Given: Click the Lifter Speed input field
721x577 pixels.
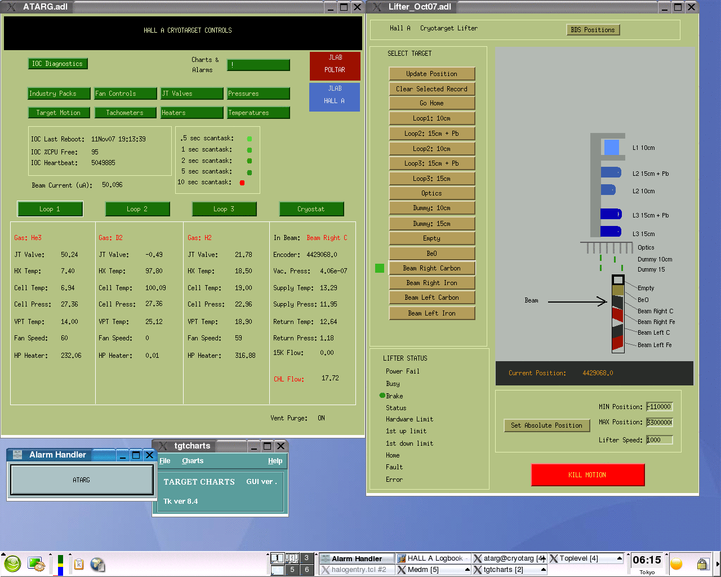Looking at the screenshot, I should click(660, 440).
